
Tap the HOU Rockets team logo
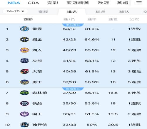(x=24, y=72)
